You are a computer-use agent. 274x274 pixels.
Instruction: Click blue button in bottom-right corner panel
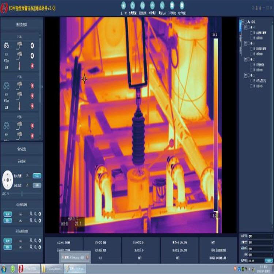tap(269, 260)
